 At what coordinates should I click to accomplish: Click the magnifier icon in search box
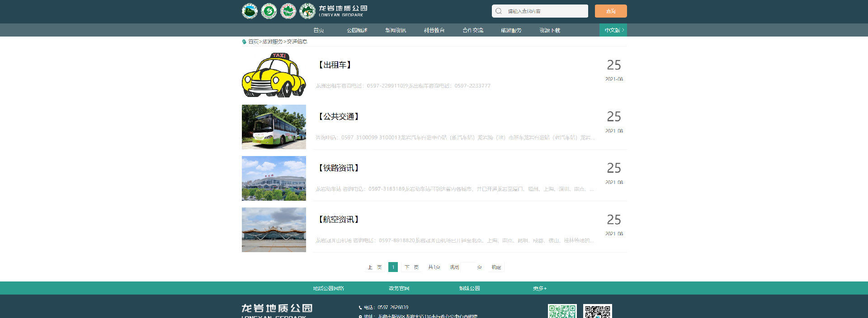[499, 11]
